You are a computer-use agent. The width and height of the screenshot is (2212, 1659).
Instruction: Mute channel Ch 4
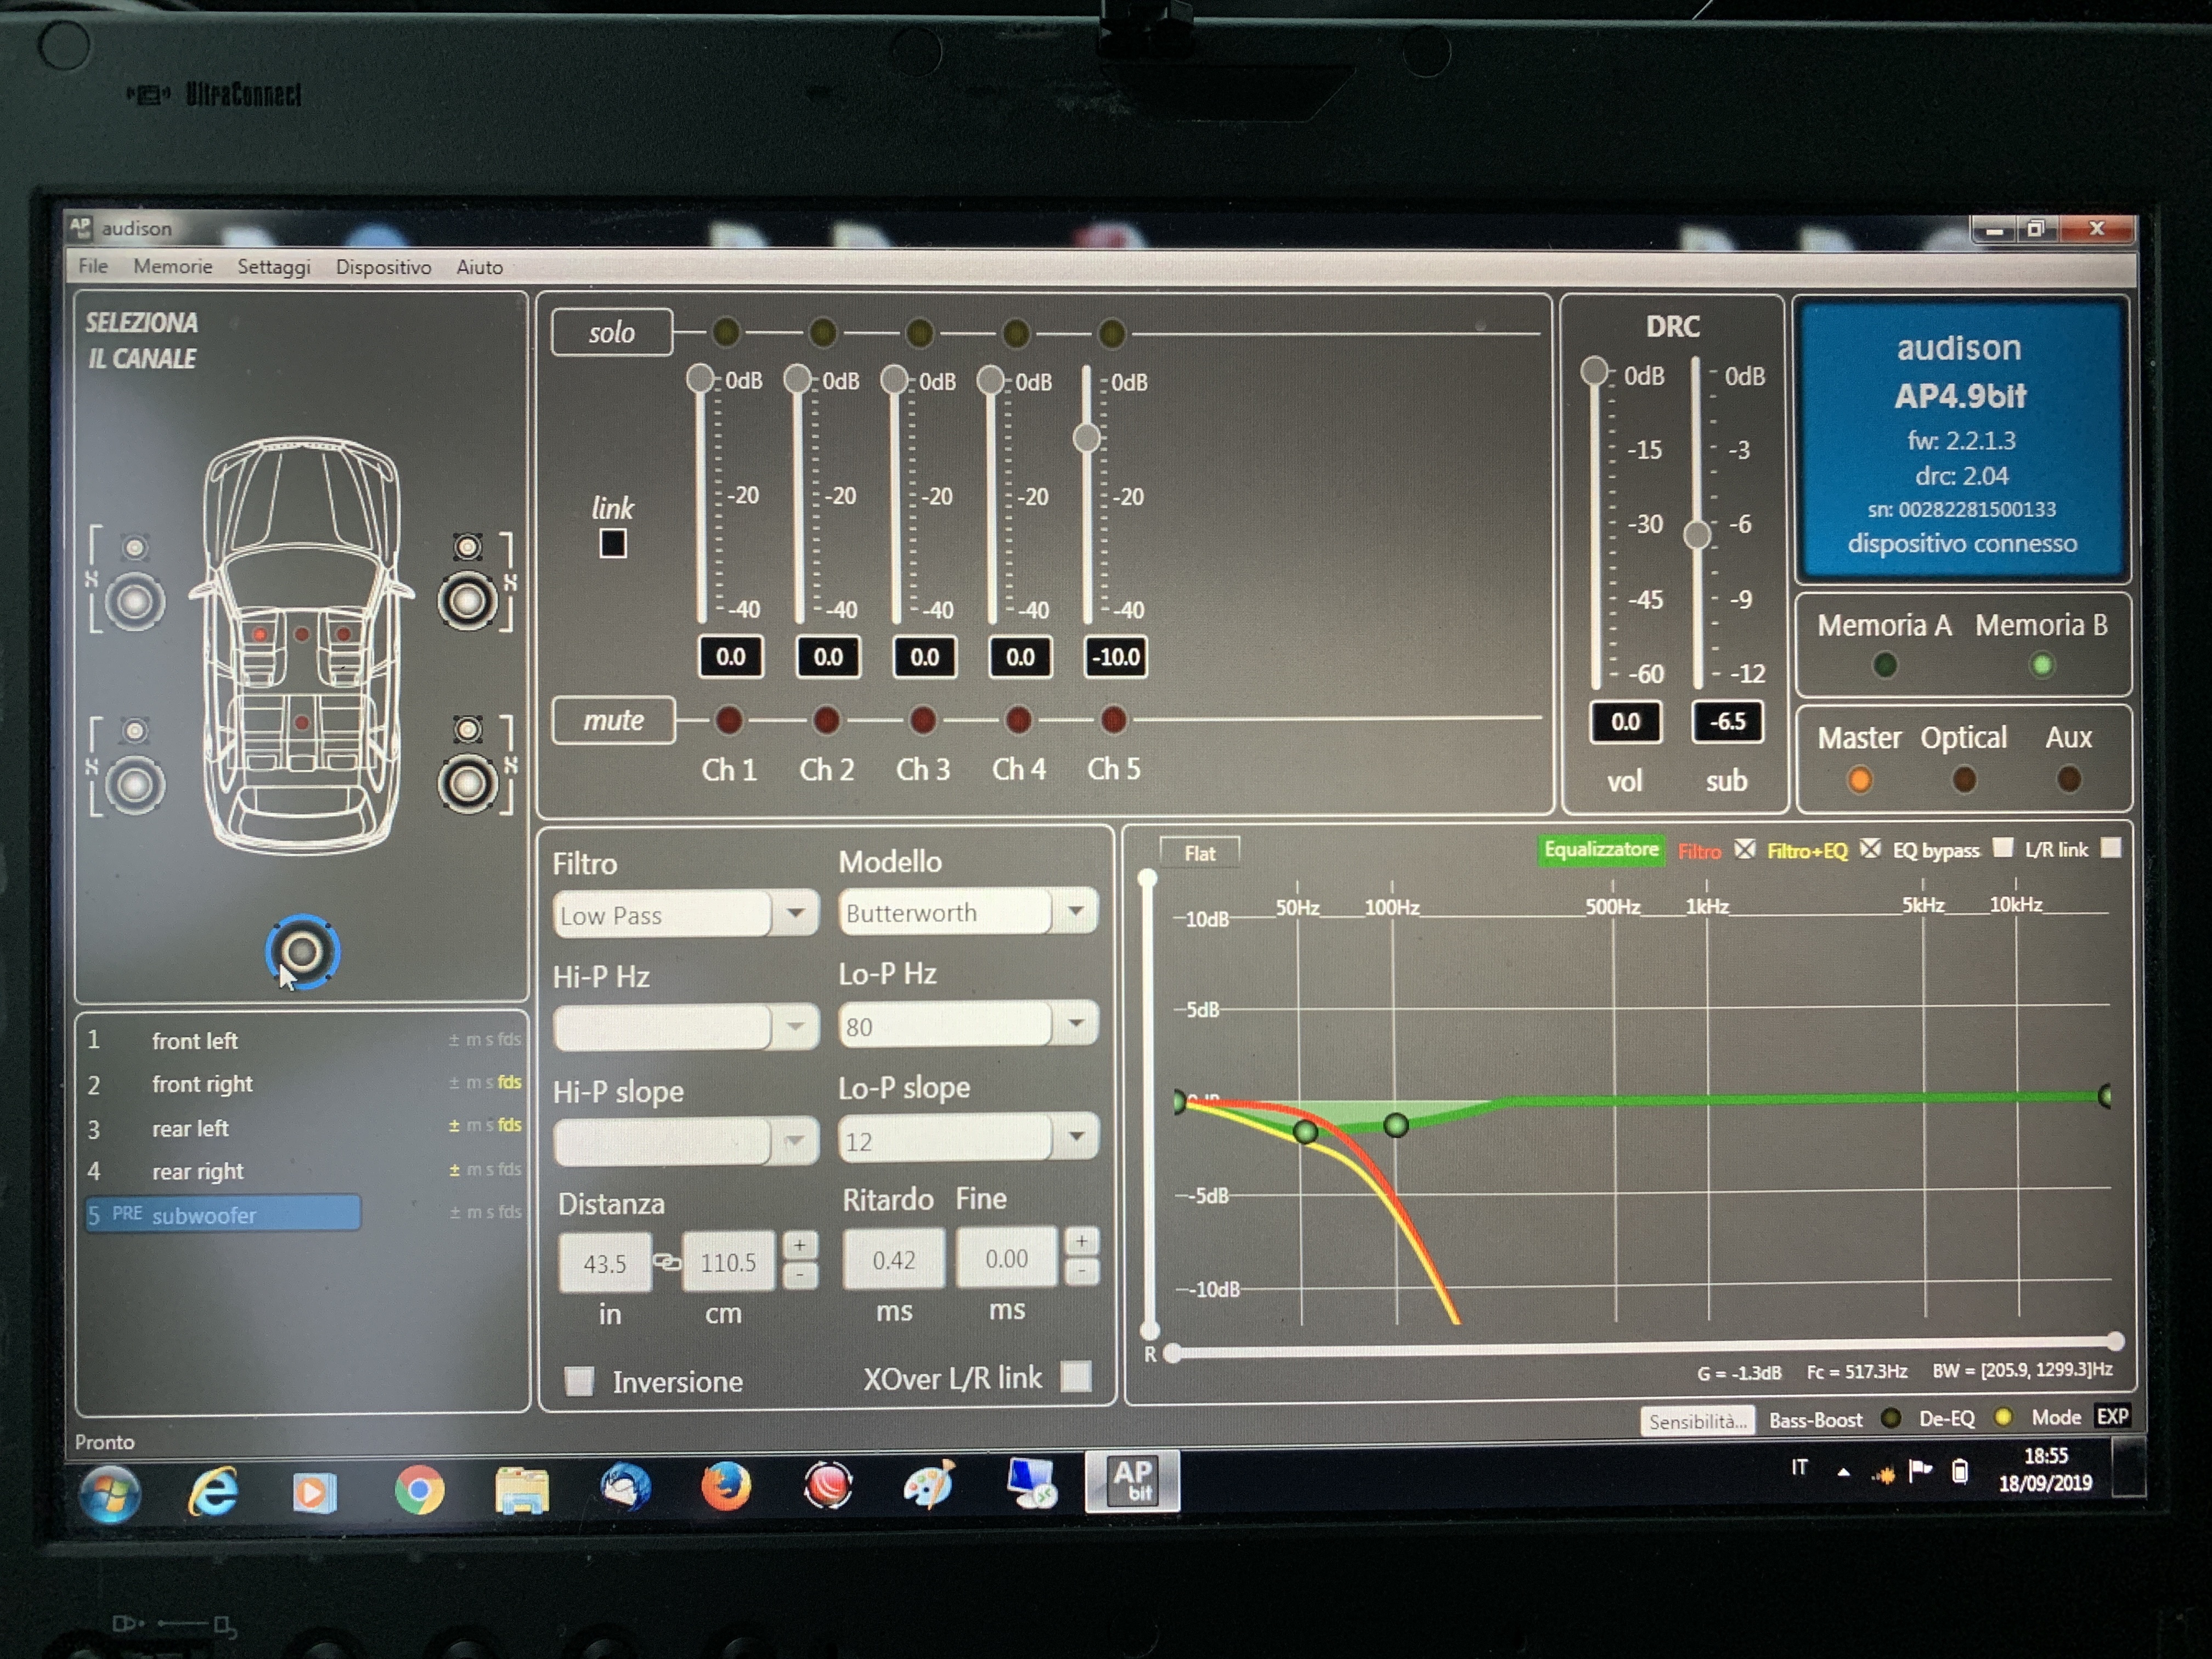[x=1018, y=719]
